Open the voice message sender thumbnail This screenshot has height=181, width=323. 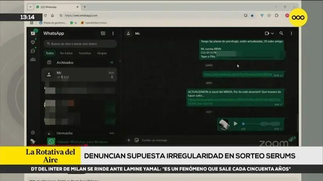click(224, 124)
